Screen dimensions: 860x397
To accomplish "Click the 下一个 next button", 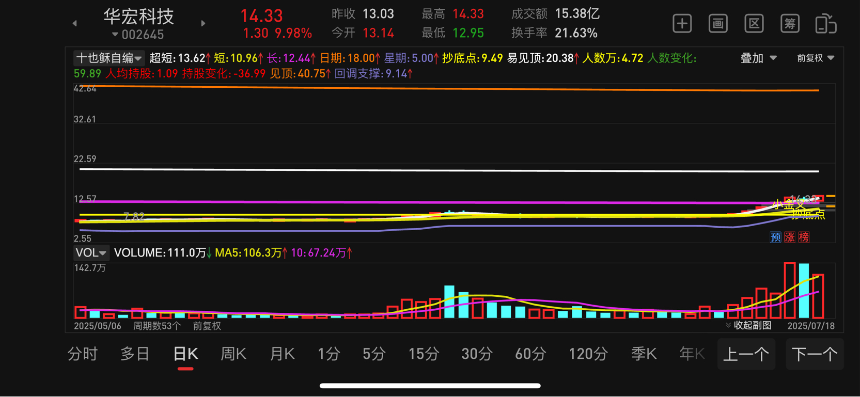I will pos(815,354).
